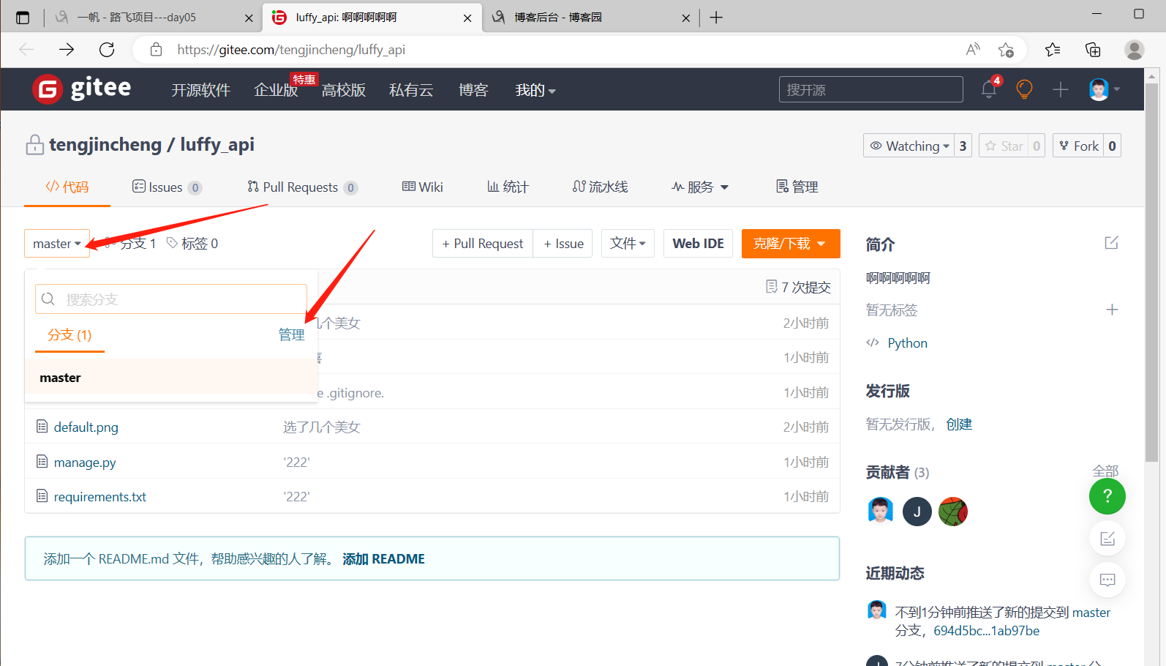Add a tag with the plus icon beside 暂无标签
1166x666 pixels.
click(1112, 310)
